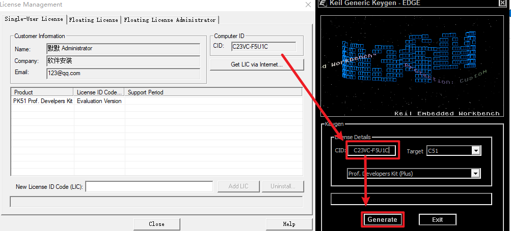Click the Evaluation Version cell
Viewport: 511px width, 231px height.
click(x=99, y=101)
